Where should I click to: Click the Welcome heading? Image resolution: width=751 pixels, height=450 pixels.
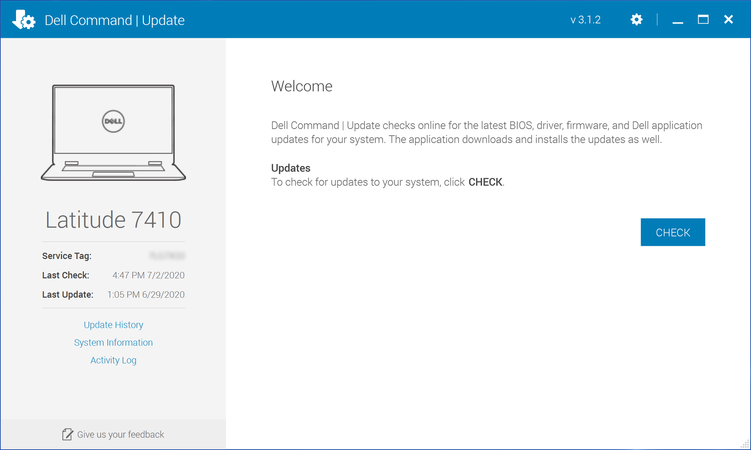(x=302, y=86)
